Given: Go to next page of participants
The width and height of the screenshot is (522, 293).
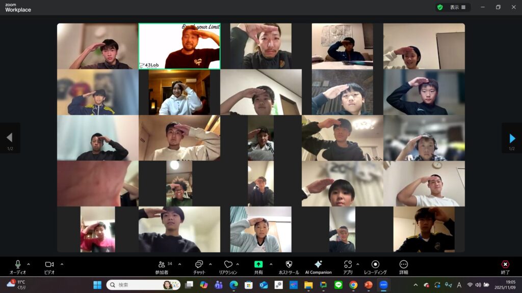Looking at the screenshot, I should click(512, 138).
